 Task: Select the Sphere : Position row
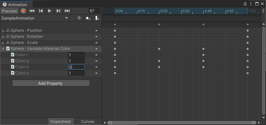point(51,30)
